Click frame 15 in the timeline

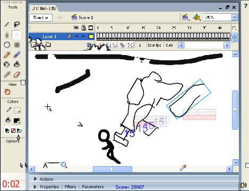point(143,37)
